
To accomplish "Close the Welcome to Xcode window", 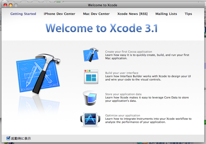I will click(5, 5).
